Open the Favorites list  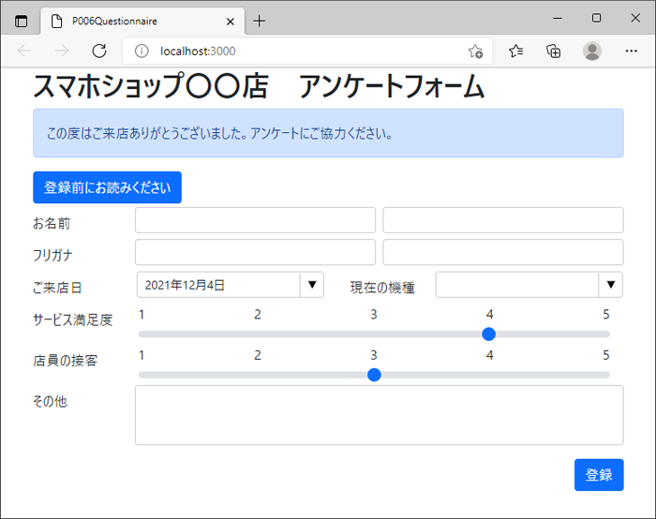pyautogui.click(x=515, y=51)
